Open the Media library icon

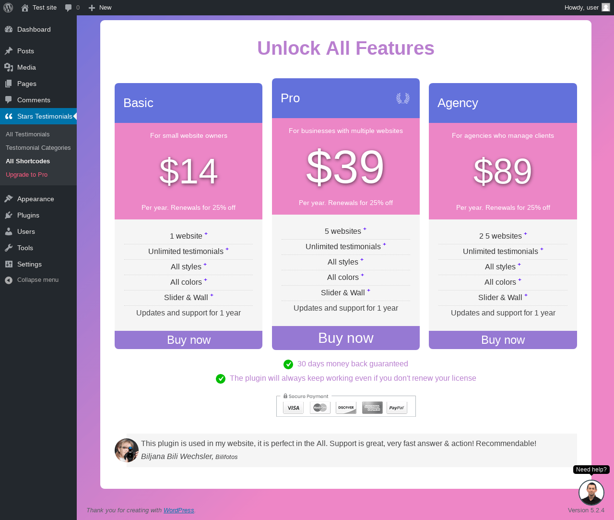coord(9,67)
